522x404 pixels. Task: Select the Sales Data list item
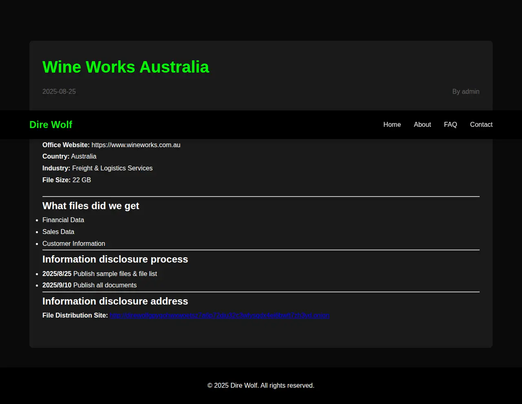pos(58,232)
